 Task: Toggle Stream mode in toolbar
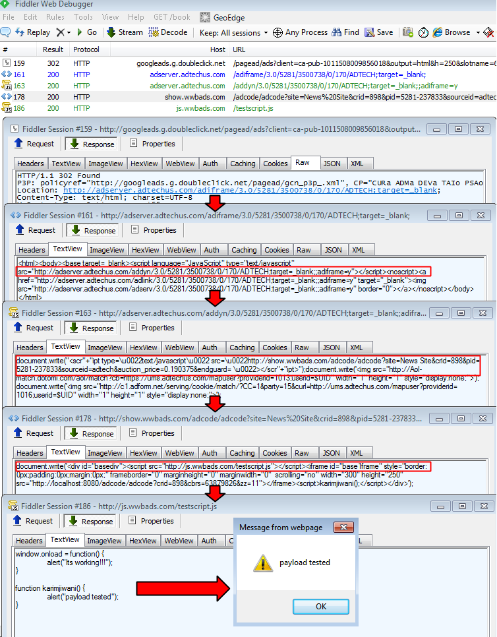tap(125, 32)
